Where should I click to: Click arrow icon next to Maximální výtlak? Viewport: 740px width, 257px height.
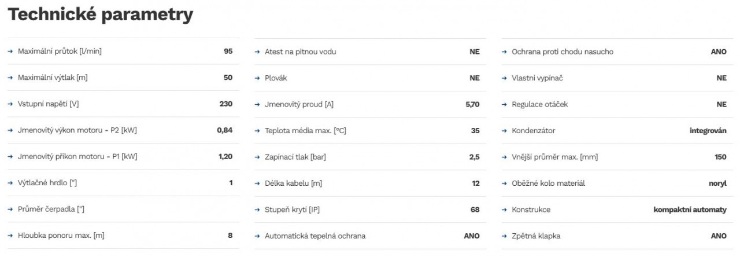click(x=10, y=78)
